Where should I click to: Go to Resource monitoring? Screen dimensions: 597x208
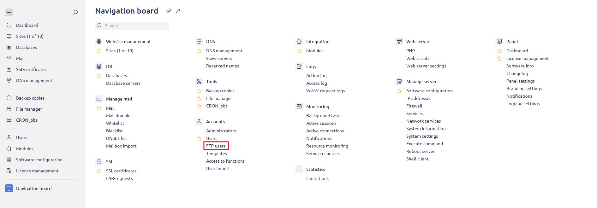pos(327,146)
